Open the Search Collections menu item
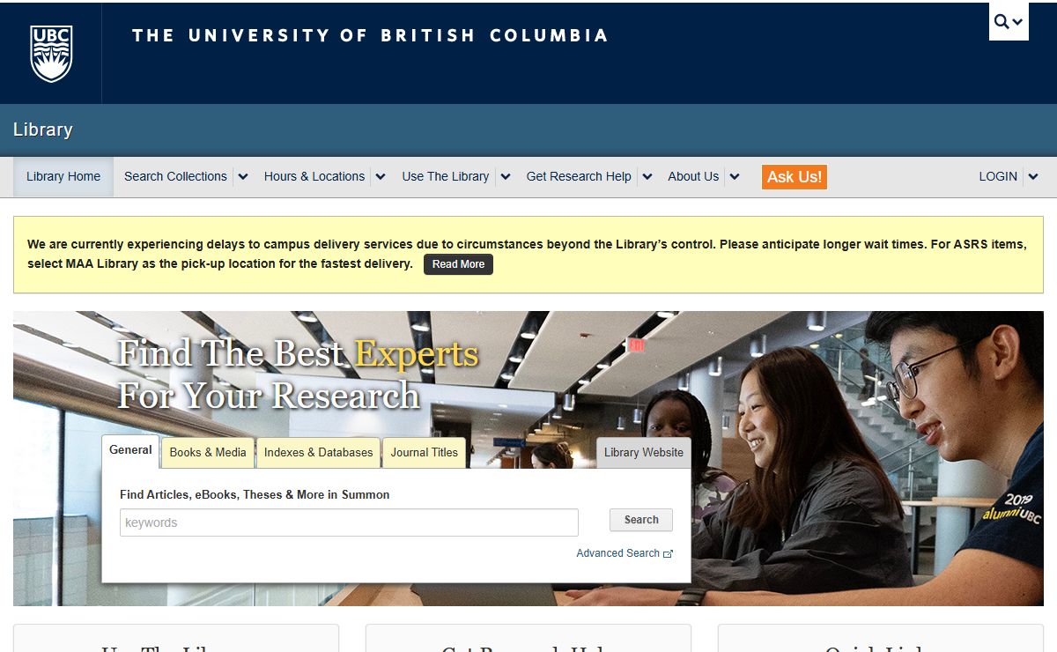 pos(175,177)
